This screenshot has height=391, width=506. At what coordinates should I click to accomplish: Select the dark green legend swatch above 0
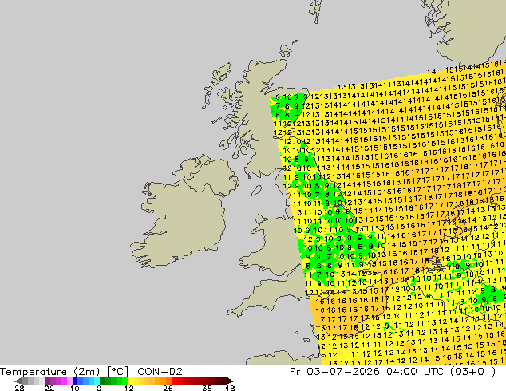coord(102,381)
